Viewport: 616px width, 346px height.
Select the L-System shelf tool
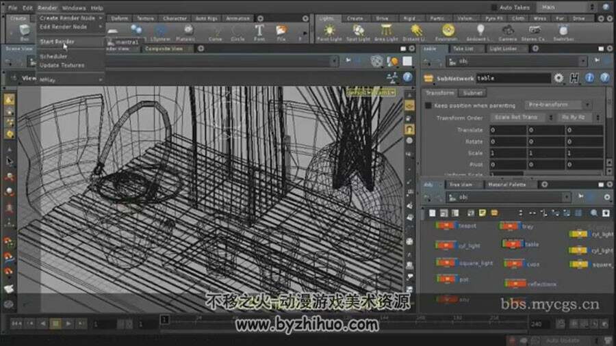[x=160, y=32]
